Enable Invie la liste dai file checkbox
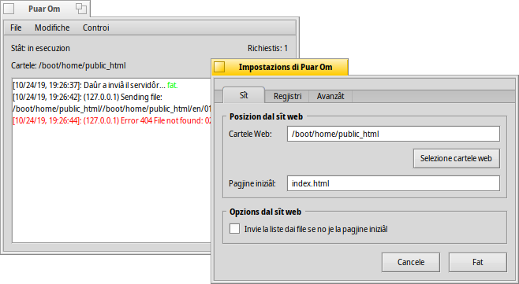 pos(235,229)
